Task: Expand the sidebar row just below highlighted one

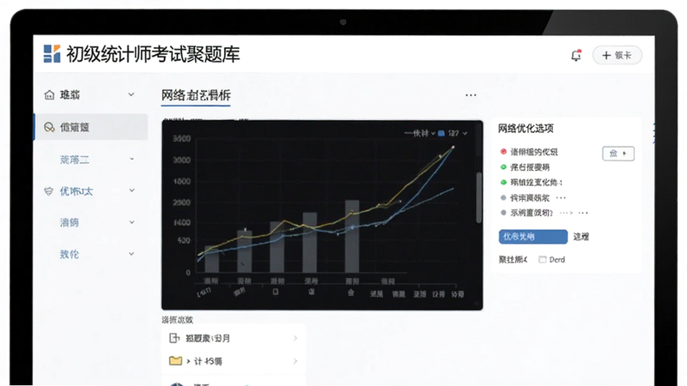Action: coord(132,160)
